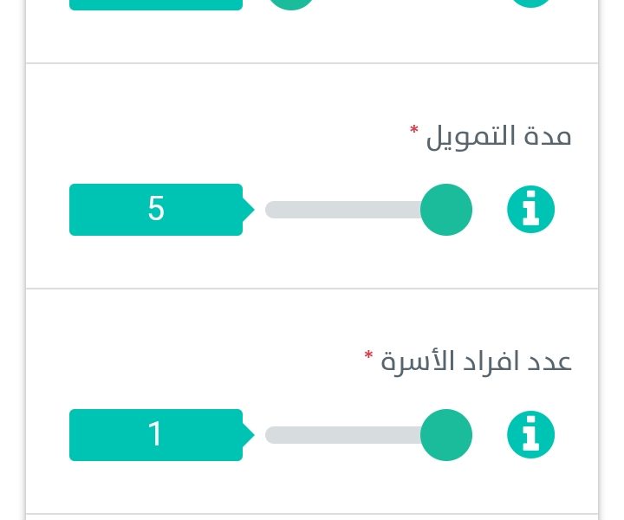The image size is (624, 520).
Task: Click the left end of عدد افراد الأسرة slider track
Action: (273, 435)
